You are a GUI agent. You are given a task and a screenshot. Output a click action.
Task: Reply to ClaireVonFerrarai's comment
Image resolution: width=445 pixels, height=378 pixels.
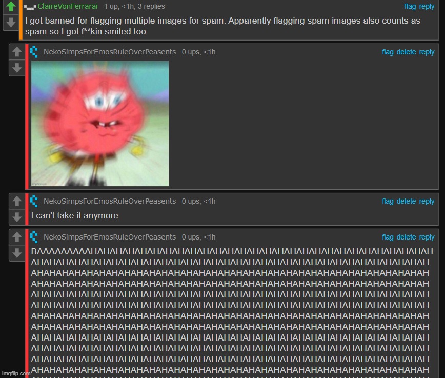click(x=427, y=6)
